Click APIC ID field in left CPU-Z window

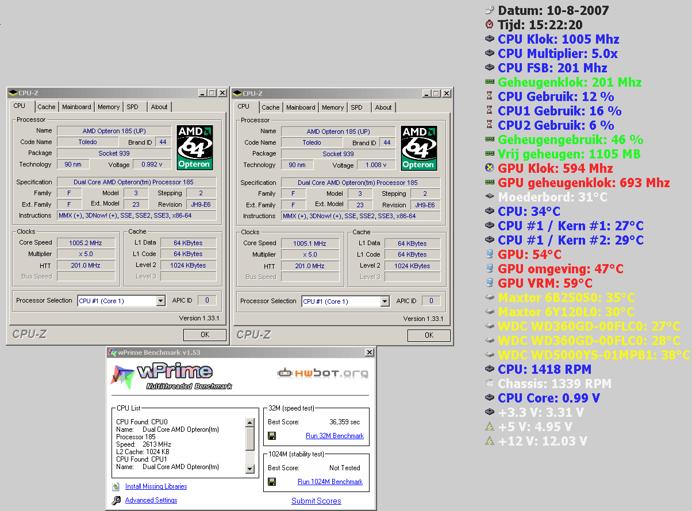click(x=206, y=300)
